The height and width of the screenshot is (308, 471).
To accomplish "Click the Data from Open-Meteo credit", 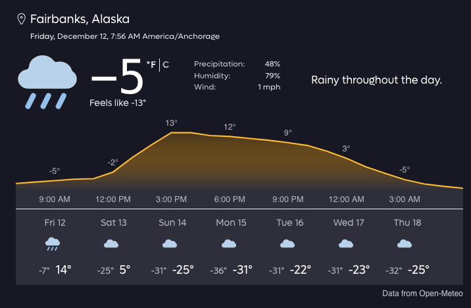I will [422, 293].
